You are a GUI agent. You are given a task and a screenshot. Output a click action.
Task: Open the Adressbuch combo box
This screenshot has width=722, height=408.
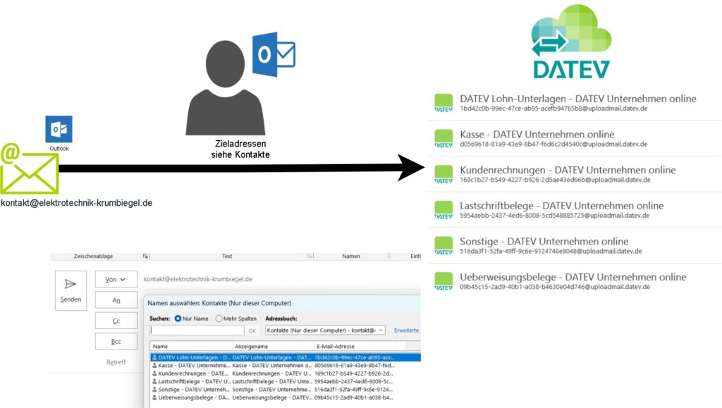[x=325, y=330]
